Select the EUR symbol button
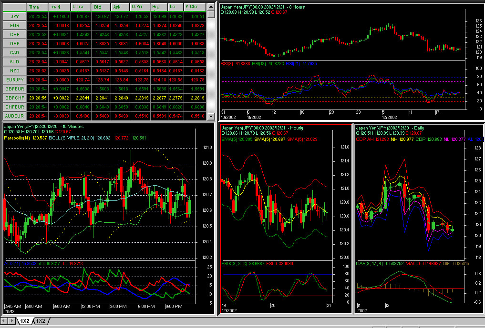Image resolution: width=485 pixels, height=328 pixels. point(14,25)
